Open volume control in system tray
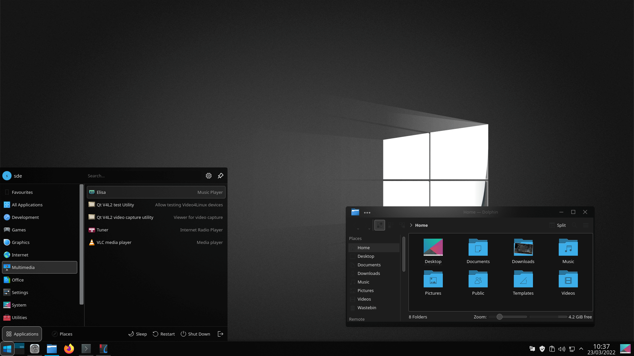This screenshot has width=634, height=356. coord(561,349)
